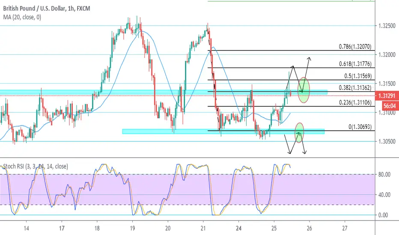Click the 1.30500 price axis label
The image size is (399, 235).
pyautogui.click(x=387, y=141)
